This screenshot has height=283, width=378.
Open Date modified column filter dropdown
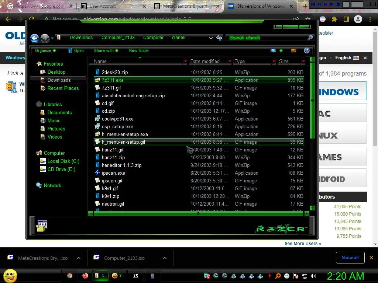(230, 62)
